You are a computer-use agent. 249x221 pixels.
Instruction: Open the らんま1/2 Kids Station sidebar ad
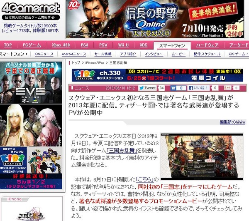tap(31, 168)
